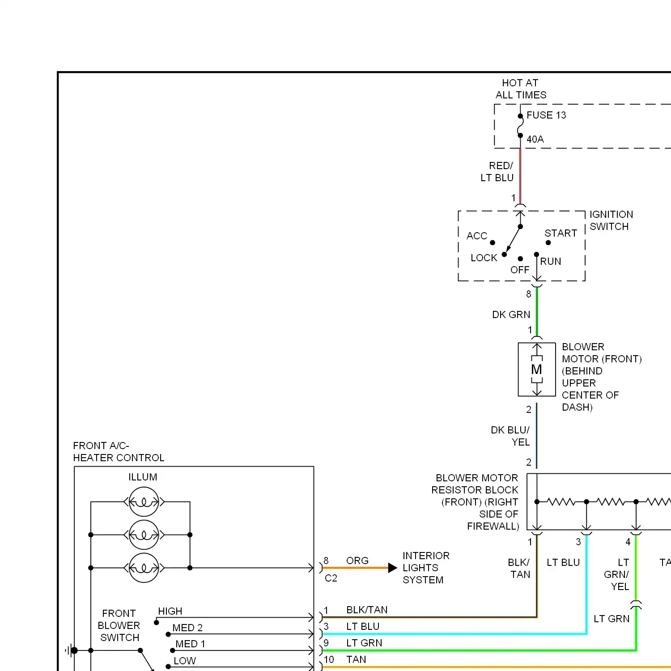The width and height of the screenshot is (671, 671).
Task: Select the "ILLUM" label
Action: pyautogui.click(x=143, y=477)
